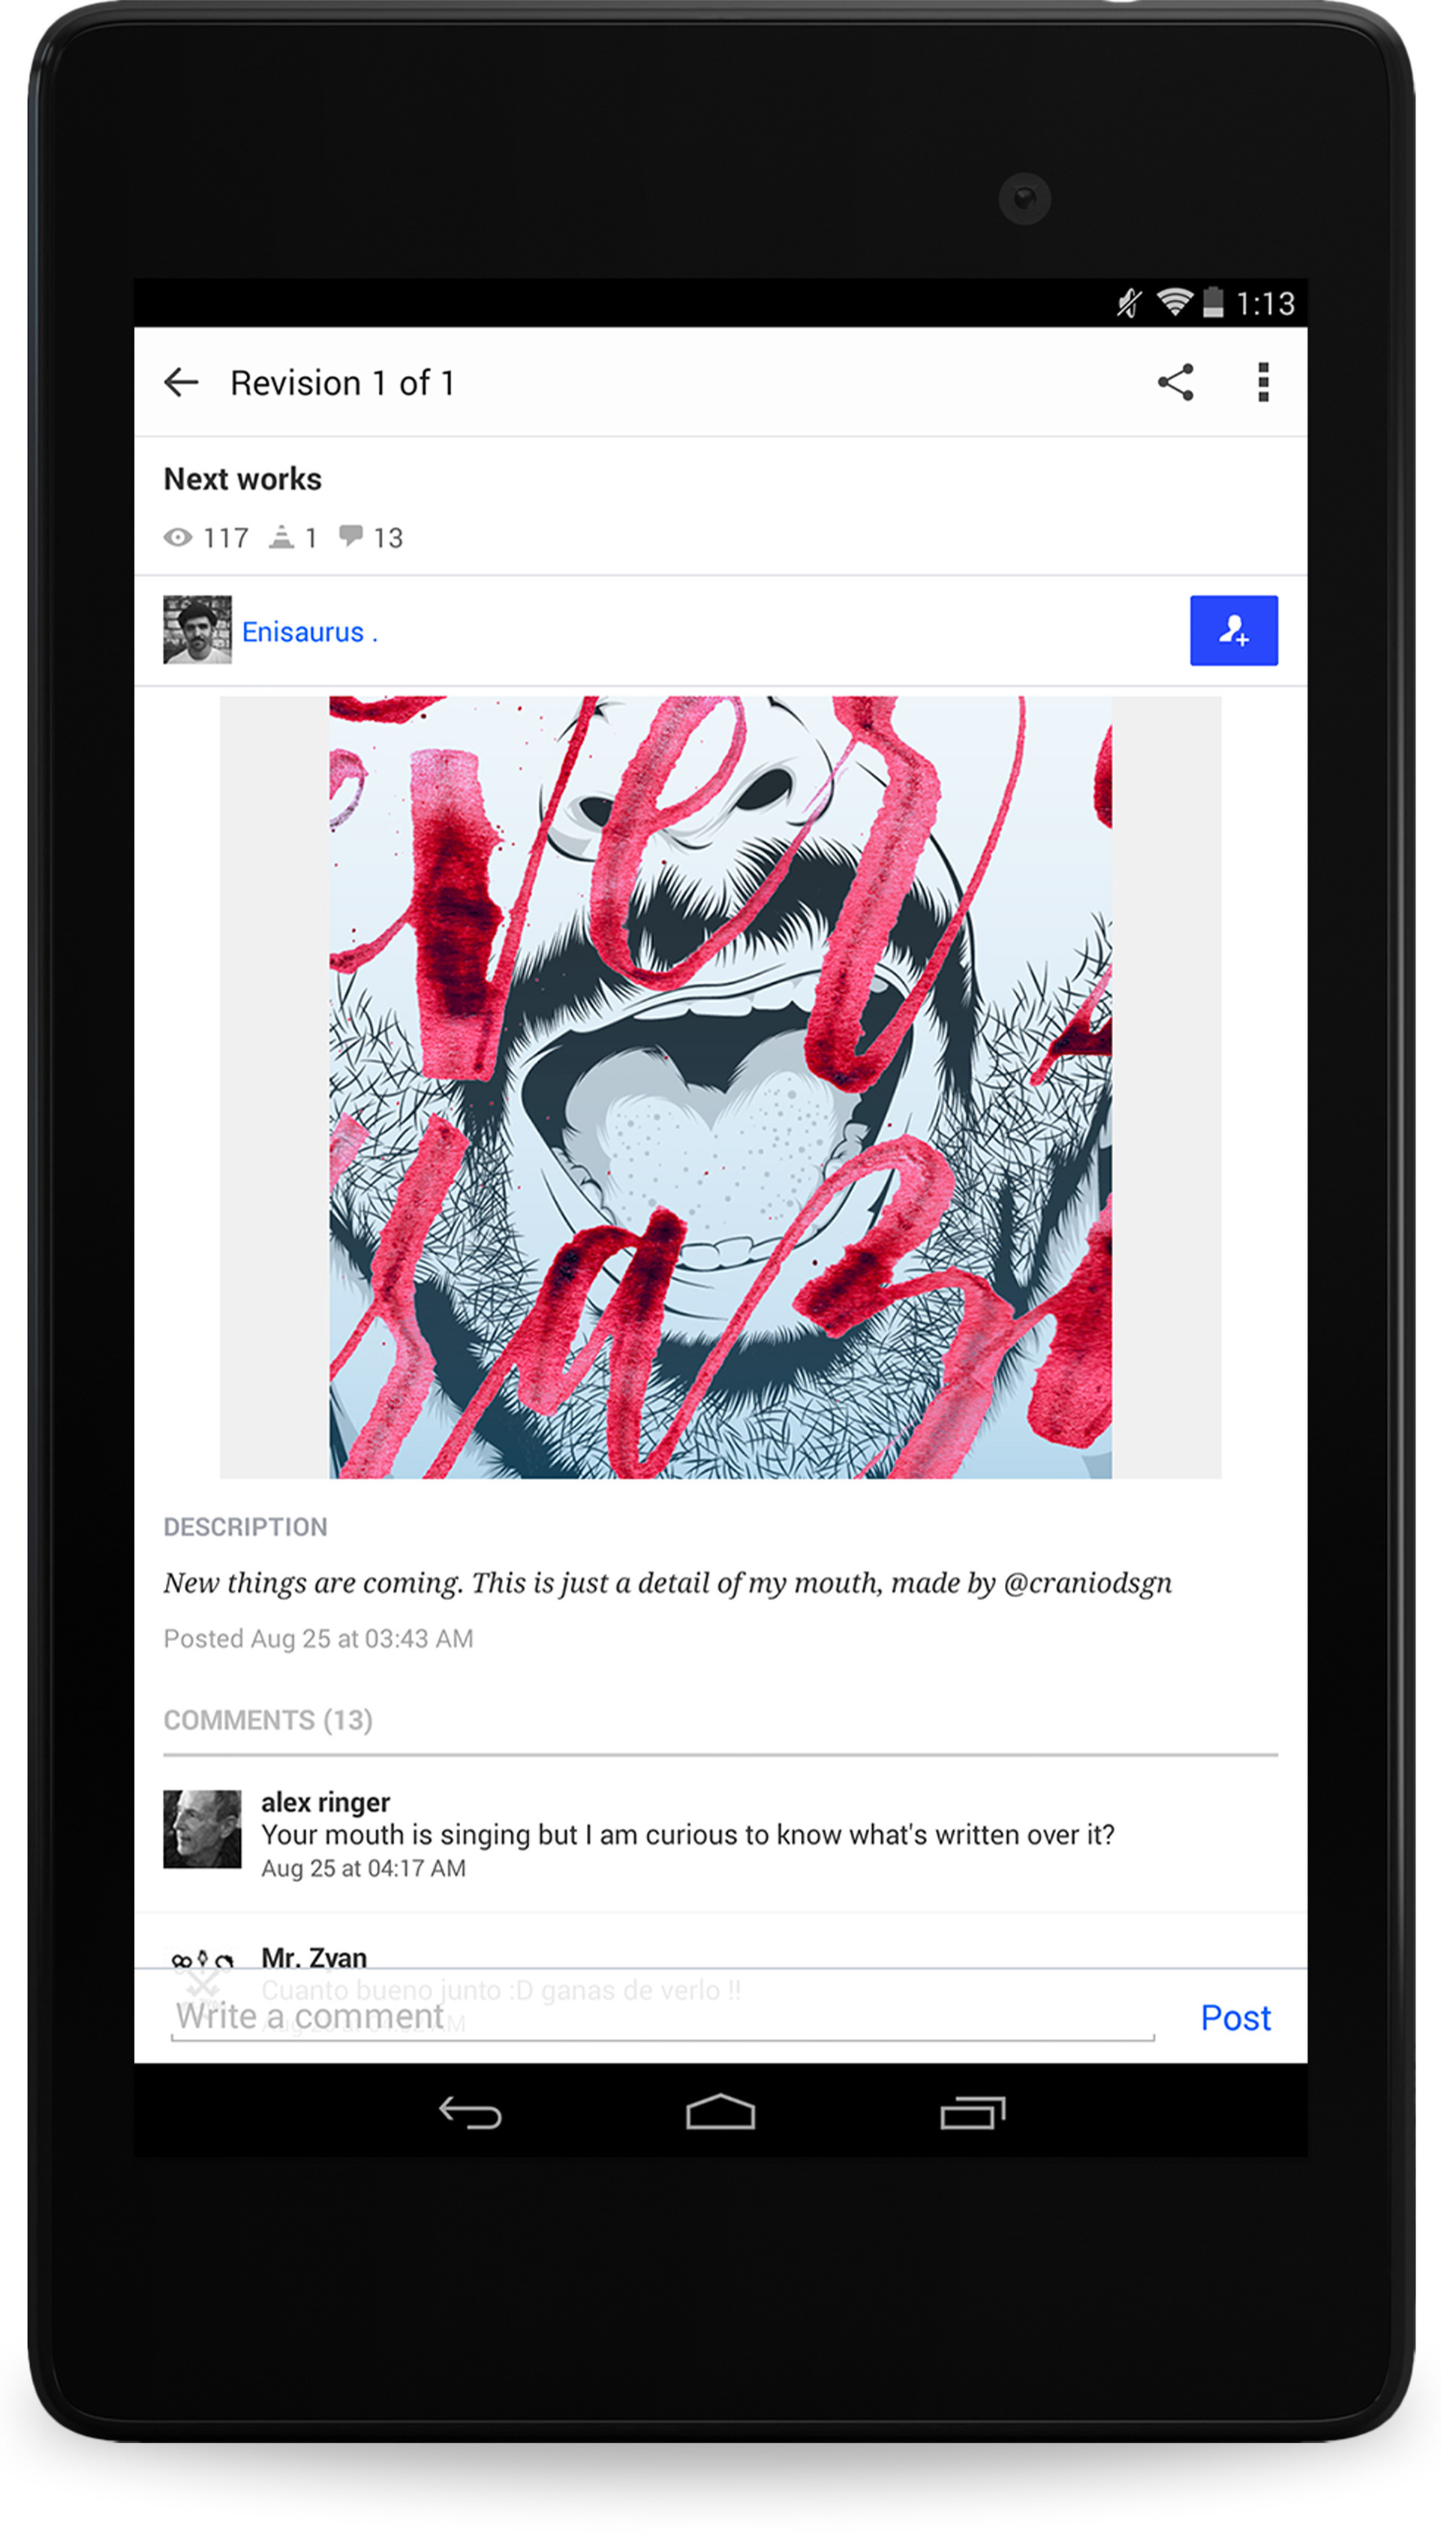Tap the Android back navigation button
Image resolution: width=1441 pixels, height=2541 pixels.
[470, 2112]
